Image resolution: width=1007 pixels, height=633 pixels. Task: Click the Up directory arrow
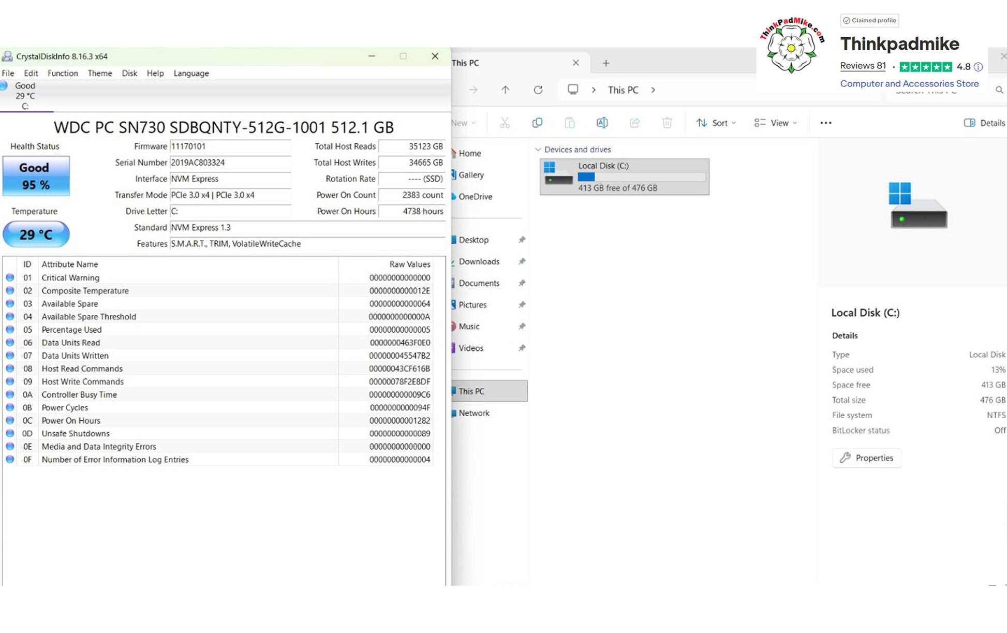point(506,90)
